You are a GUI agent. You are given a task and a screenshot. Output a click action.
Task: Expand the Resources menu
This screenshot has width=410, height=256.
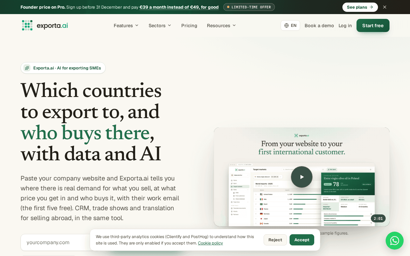pyautogui.click(x=221, y=26)
